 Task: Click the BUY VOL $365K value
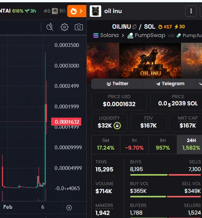pyautogui.click(x=138, y=191)
